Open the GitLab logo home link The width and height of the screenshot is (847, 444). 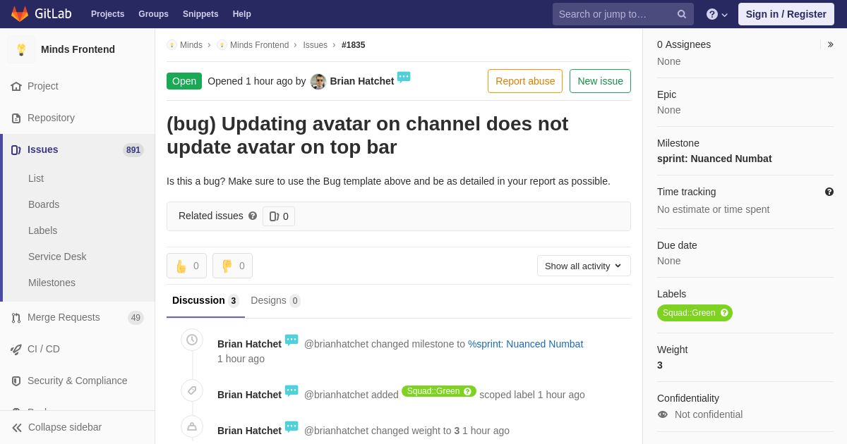[x=41, y=14]
